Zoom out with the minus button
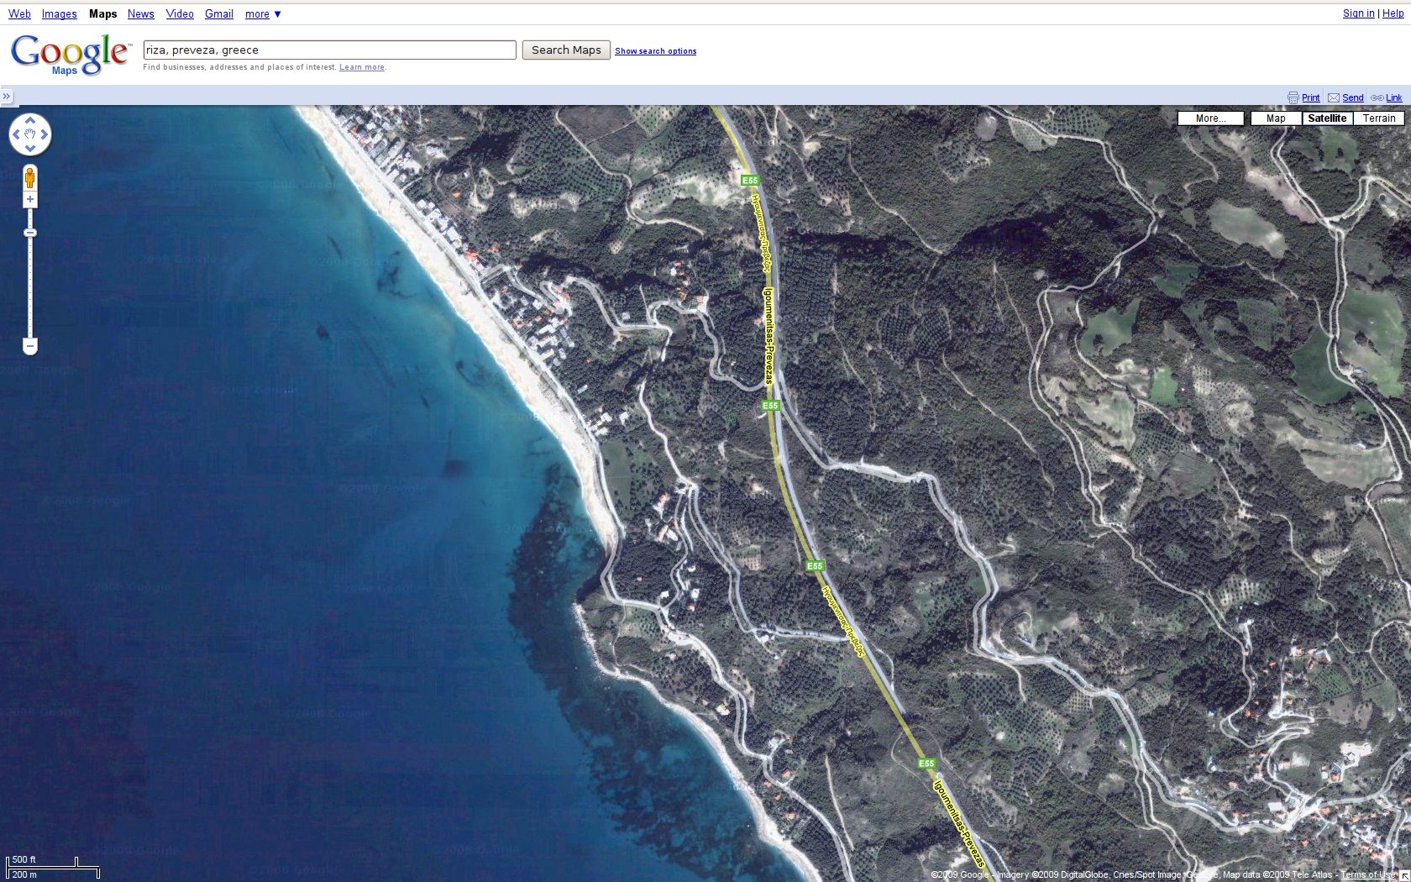 (x=30, y=346)
